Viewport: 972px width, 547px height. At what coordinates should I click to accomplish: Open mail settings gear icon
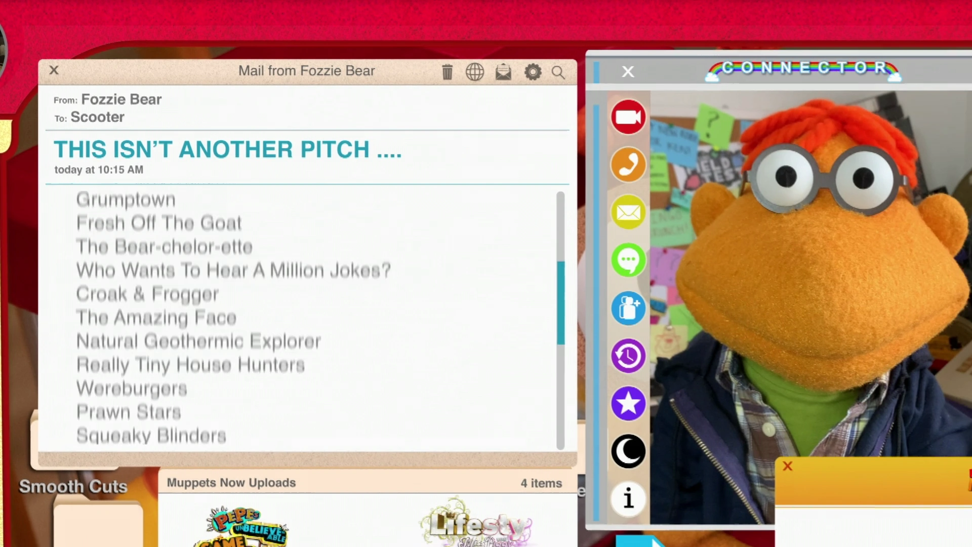click(532, 72)
